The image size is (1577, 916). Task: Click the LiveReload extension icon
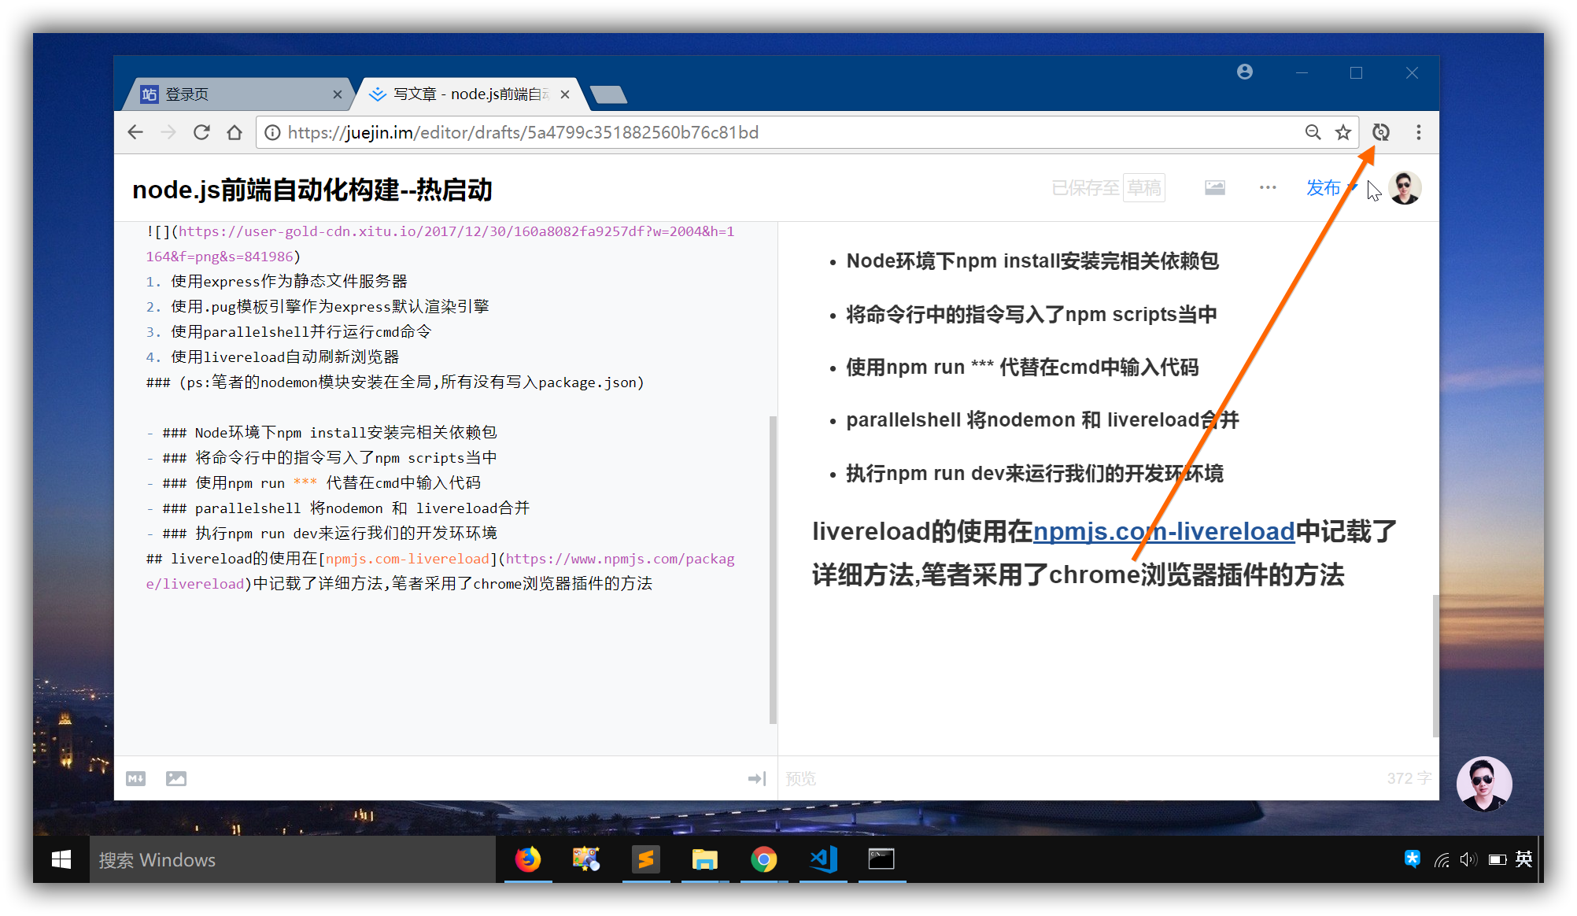[1380, 132]
